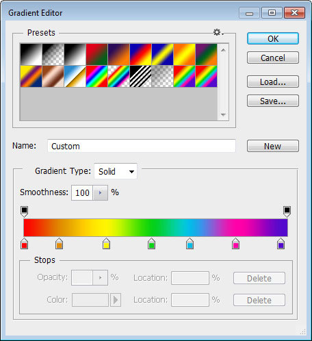This screenshot has width=312, height=341.
Task: Maximize the Gradient Editor window
Action: pyautogui.click(x=272, y=13)
